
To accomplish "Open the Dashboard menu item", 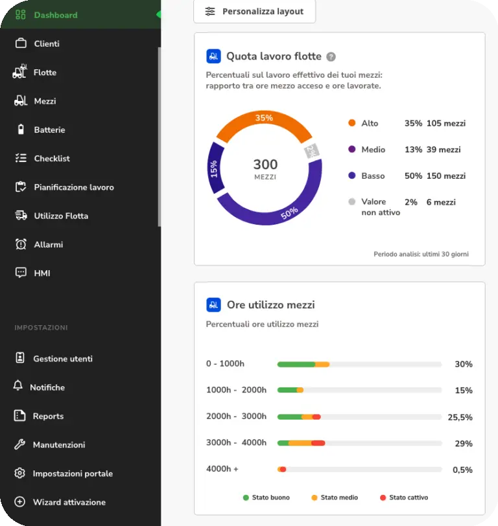I will pyautogui.click(x=55, y=15).
